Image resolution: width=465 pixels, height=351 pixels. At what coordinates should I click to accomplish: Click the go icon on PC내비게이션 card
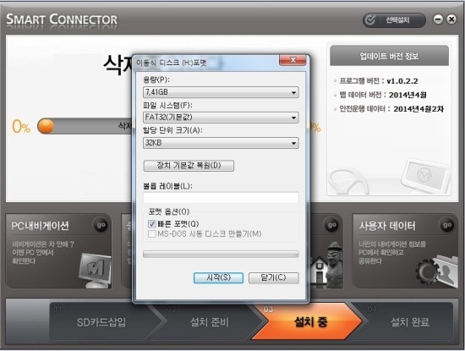101,225
